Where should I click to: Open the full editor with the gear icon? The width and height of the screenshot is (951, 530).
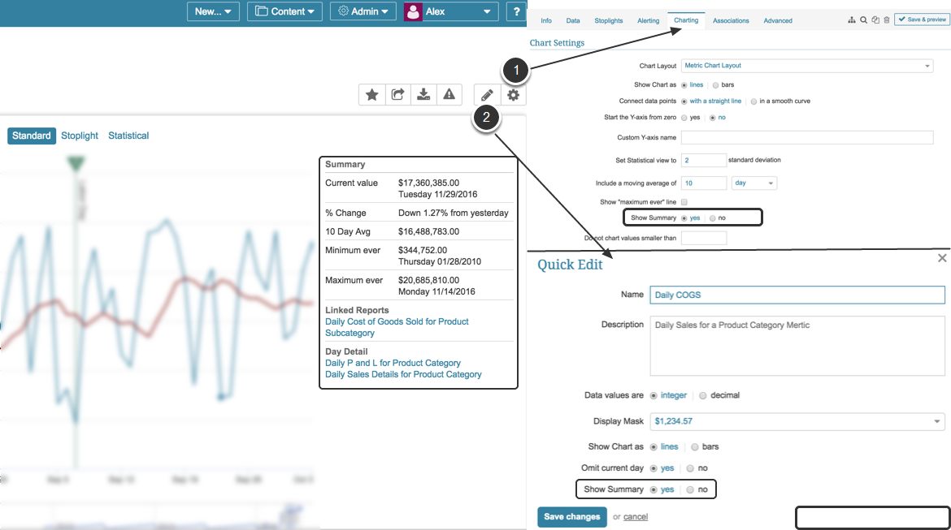513,95
